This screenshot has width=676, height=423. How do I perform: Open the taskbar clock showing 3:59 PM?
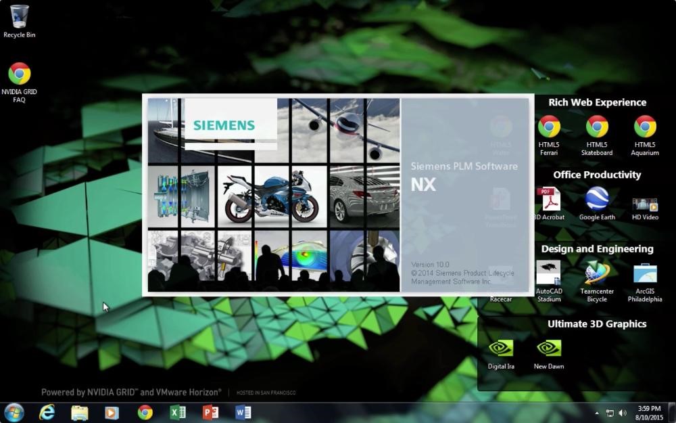pyautogui.click(x=649, y=413)
